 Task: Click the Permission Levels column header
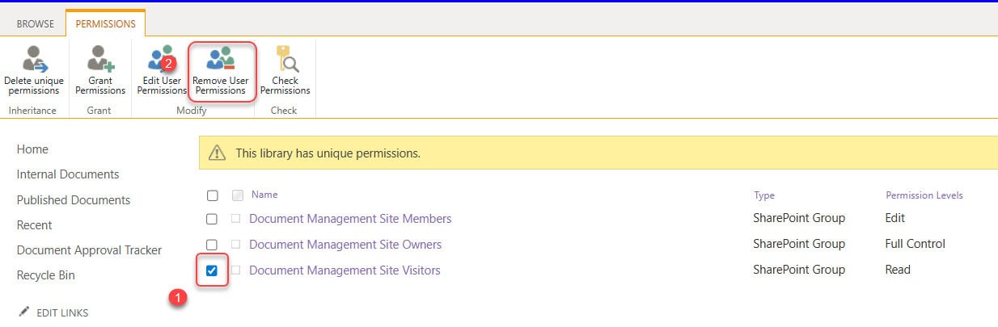tap(924, 195)
